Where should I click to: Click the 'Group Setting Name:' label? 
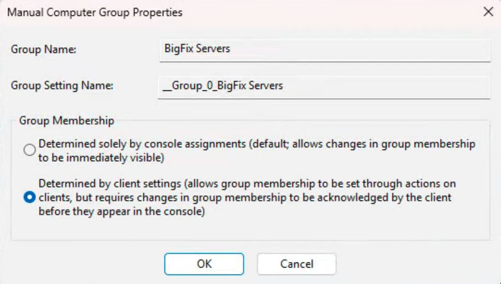point(62,86)
